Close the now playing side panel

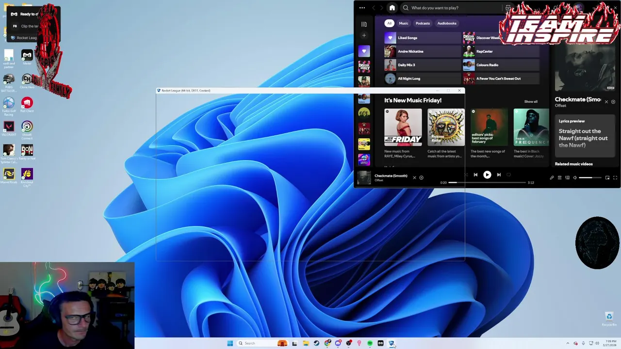click(x=606, y=102)
